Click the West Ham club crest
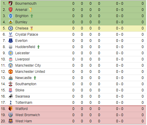This screenshot has width=147, height=125. click(11, 121)
